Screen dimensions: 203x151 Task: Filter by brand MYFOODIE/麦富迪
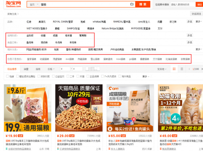coord(141,28)
